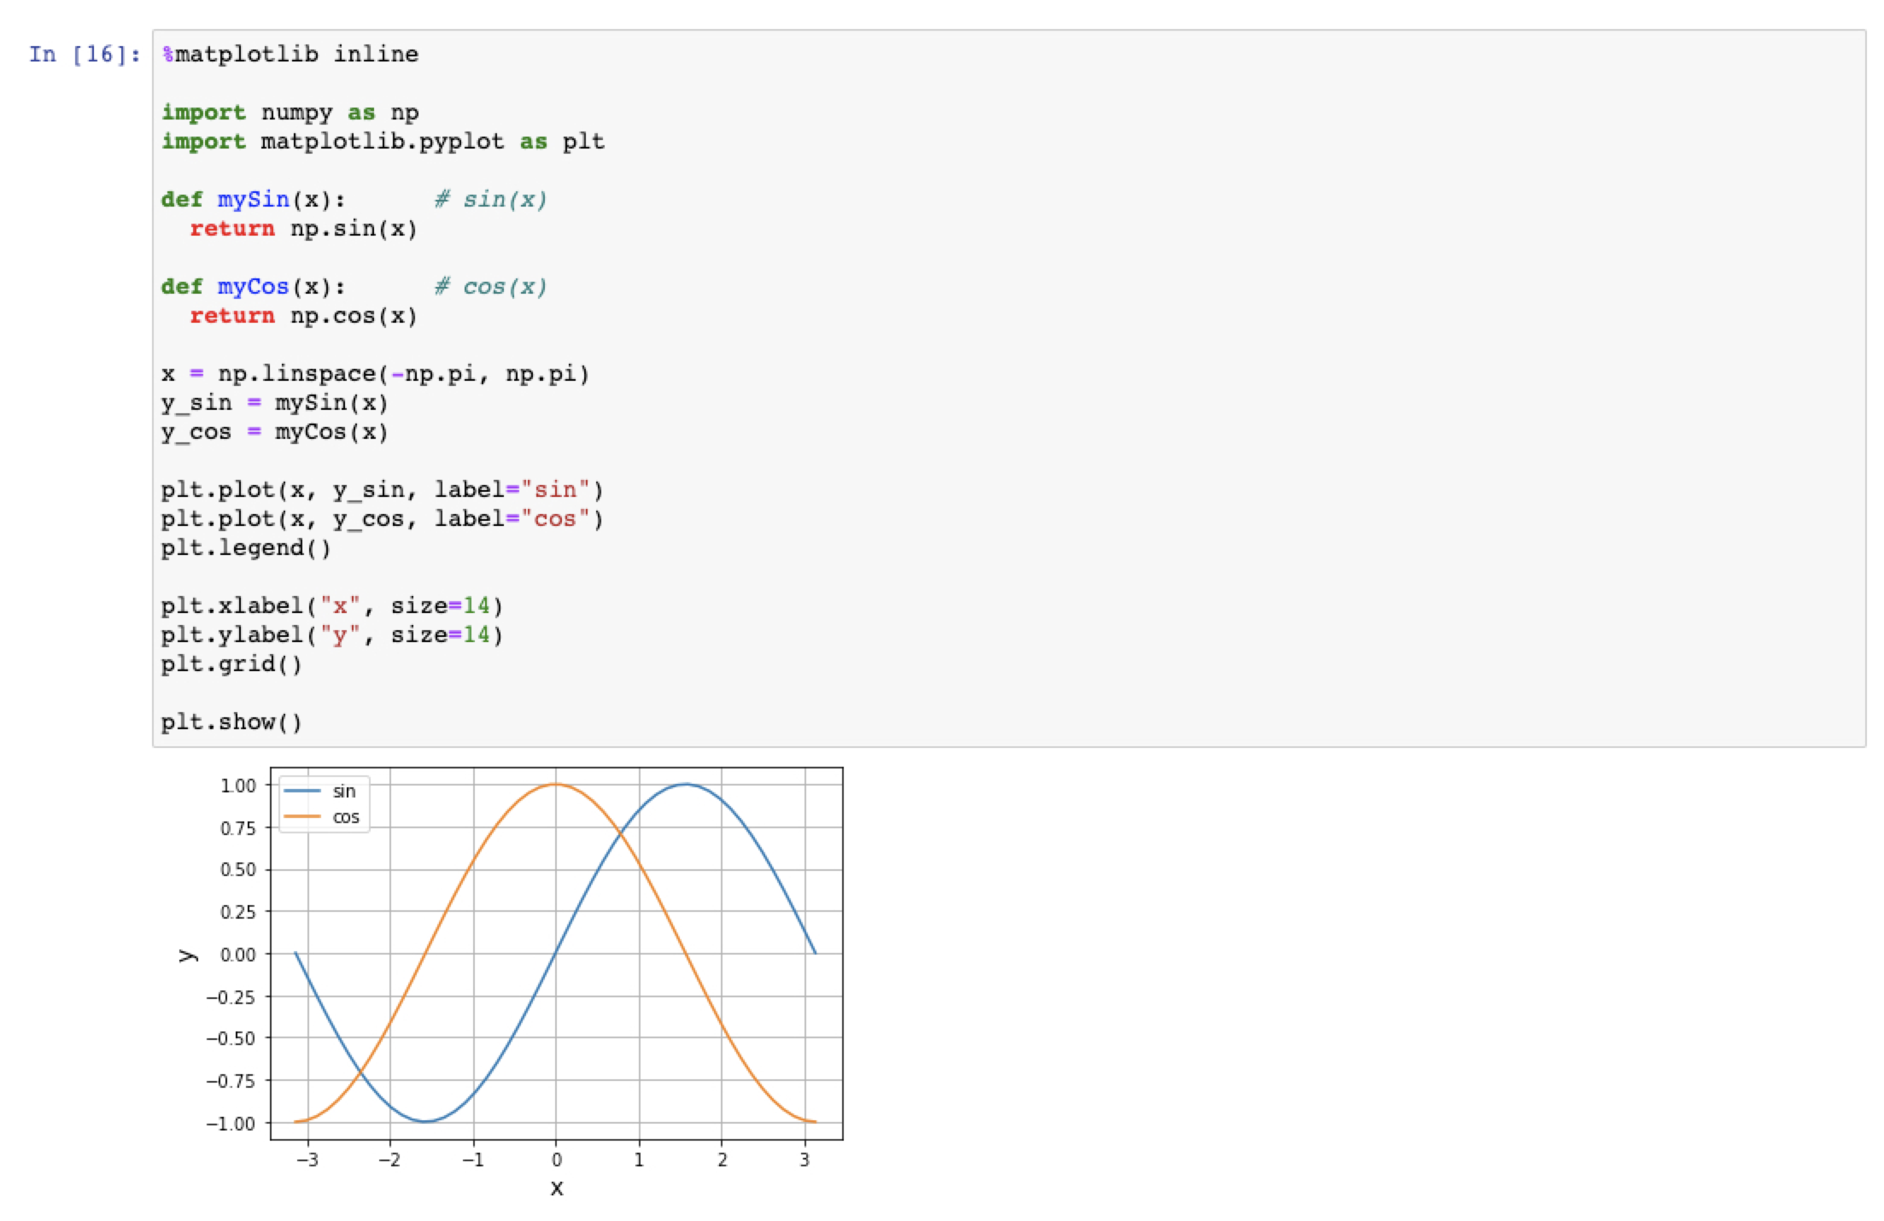The image size is (1884, 1221).
Task: Click the # cos(x) comment
Action: [x=490, y=287]
